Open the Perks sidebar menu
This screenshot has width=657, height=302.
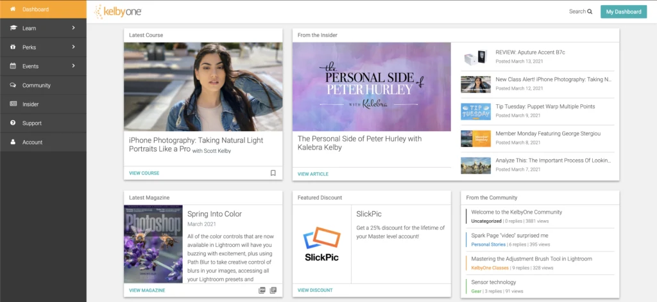43,47
